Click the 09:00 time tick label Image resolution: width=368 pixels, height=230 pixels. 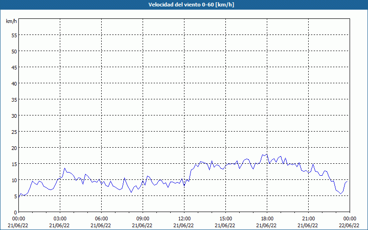coord(143,218)
